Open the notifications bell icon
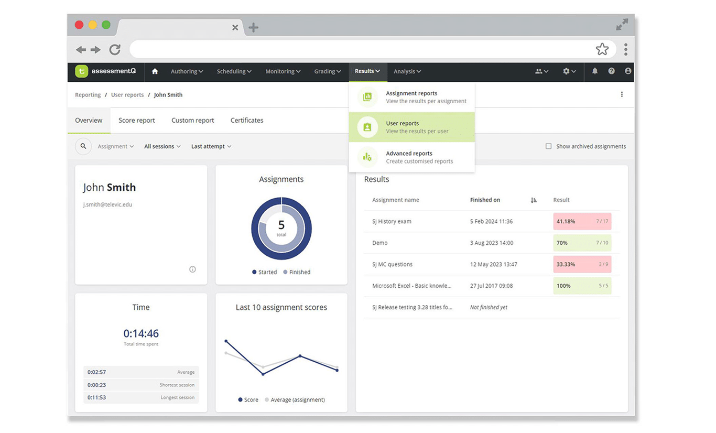The image size is (716, 433). (594, 71)
